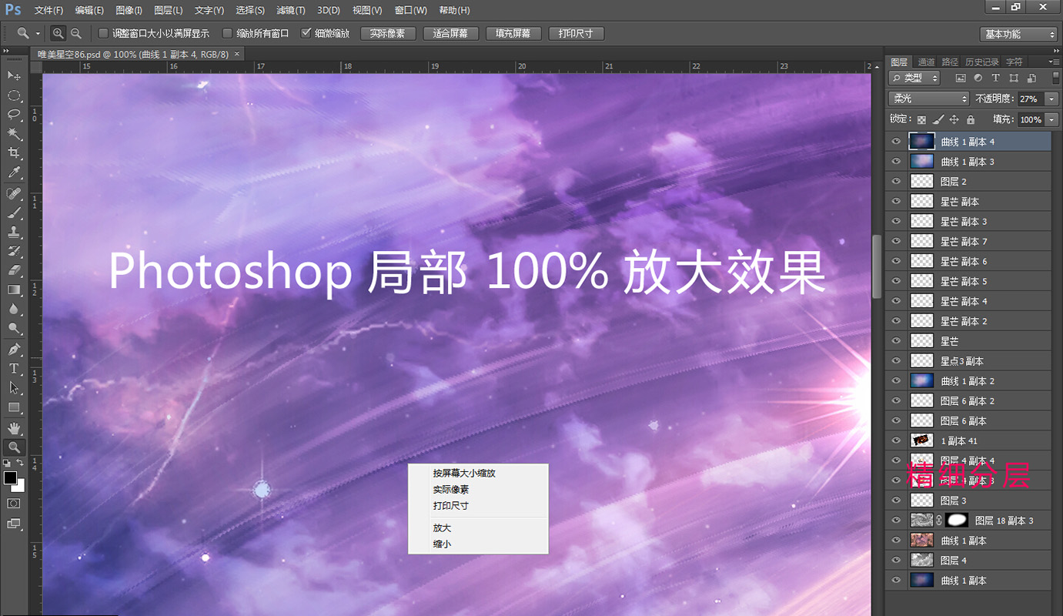Select the History Brush tool
This screenshot has width=1063, height=616.
point(14,251)
